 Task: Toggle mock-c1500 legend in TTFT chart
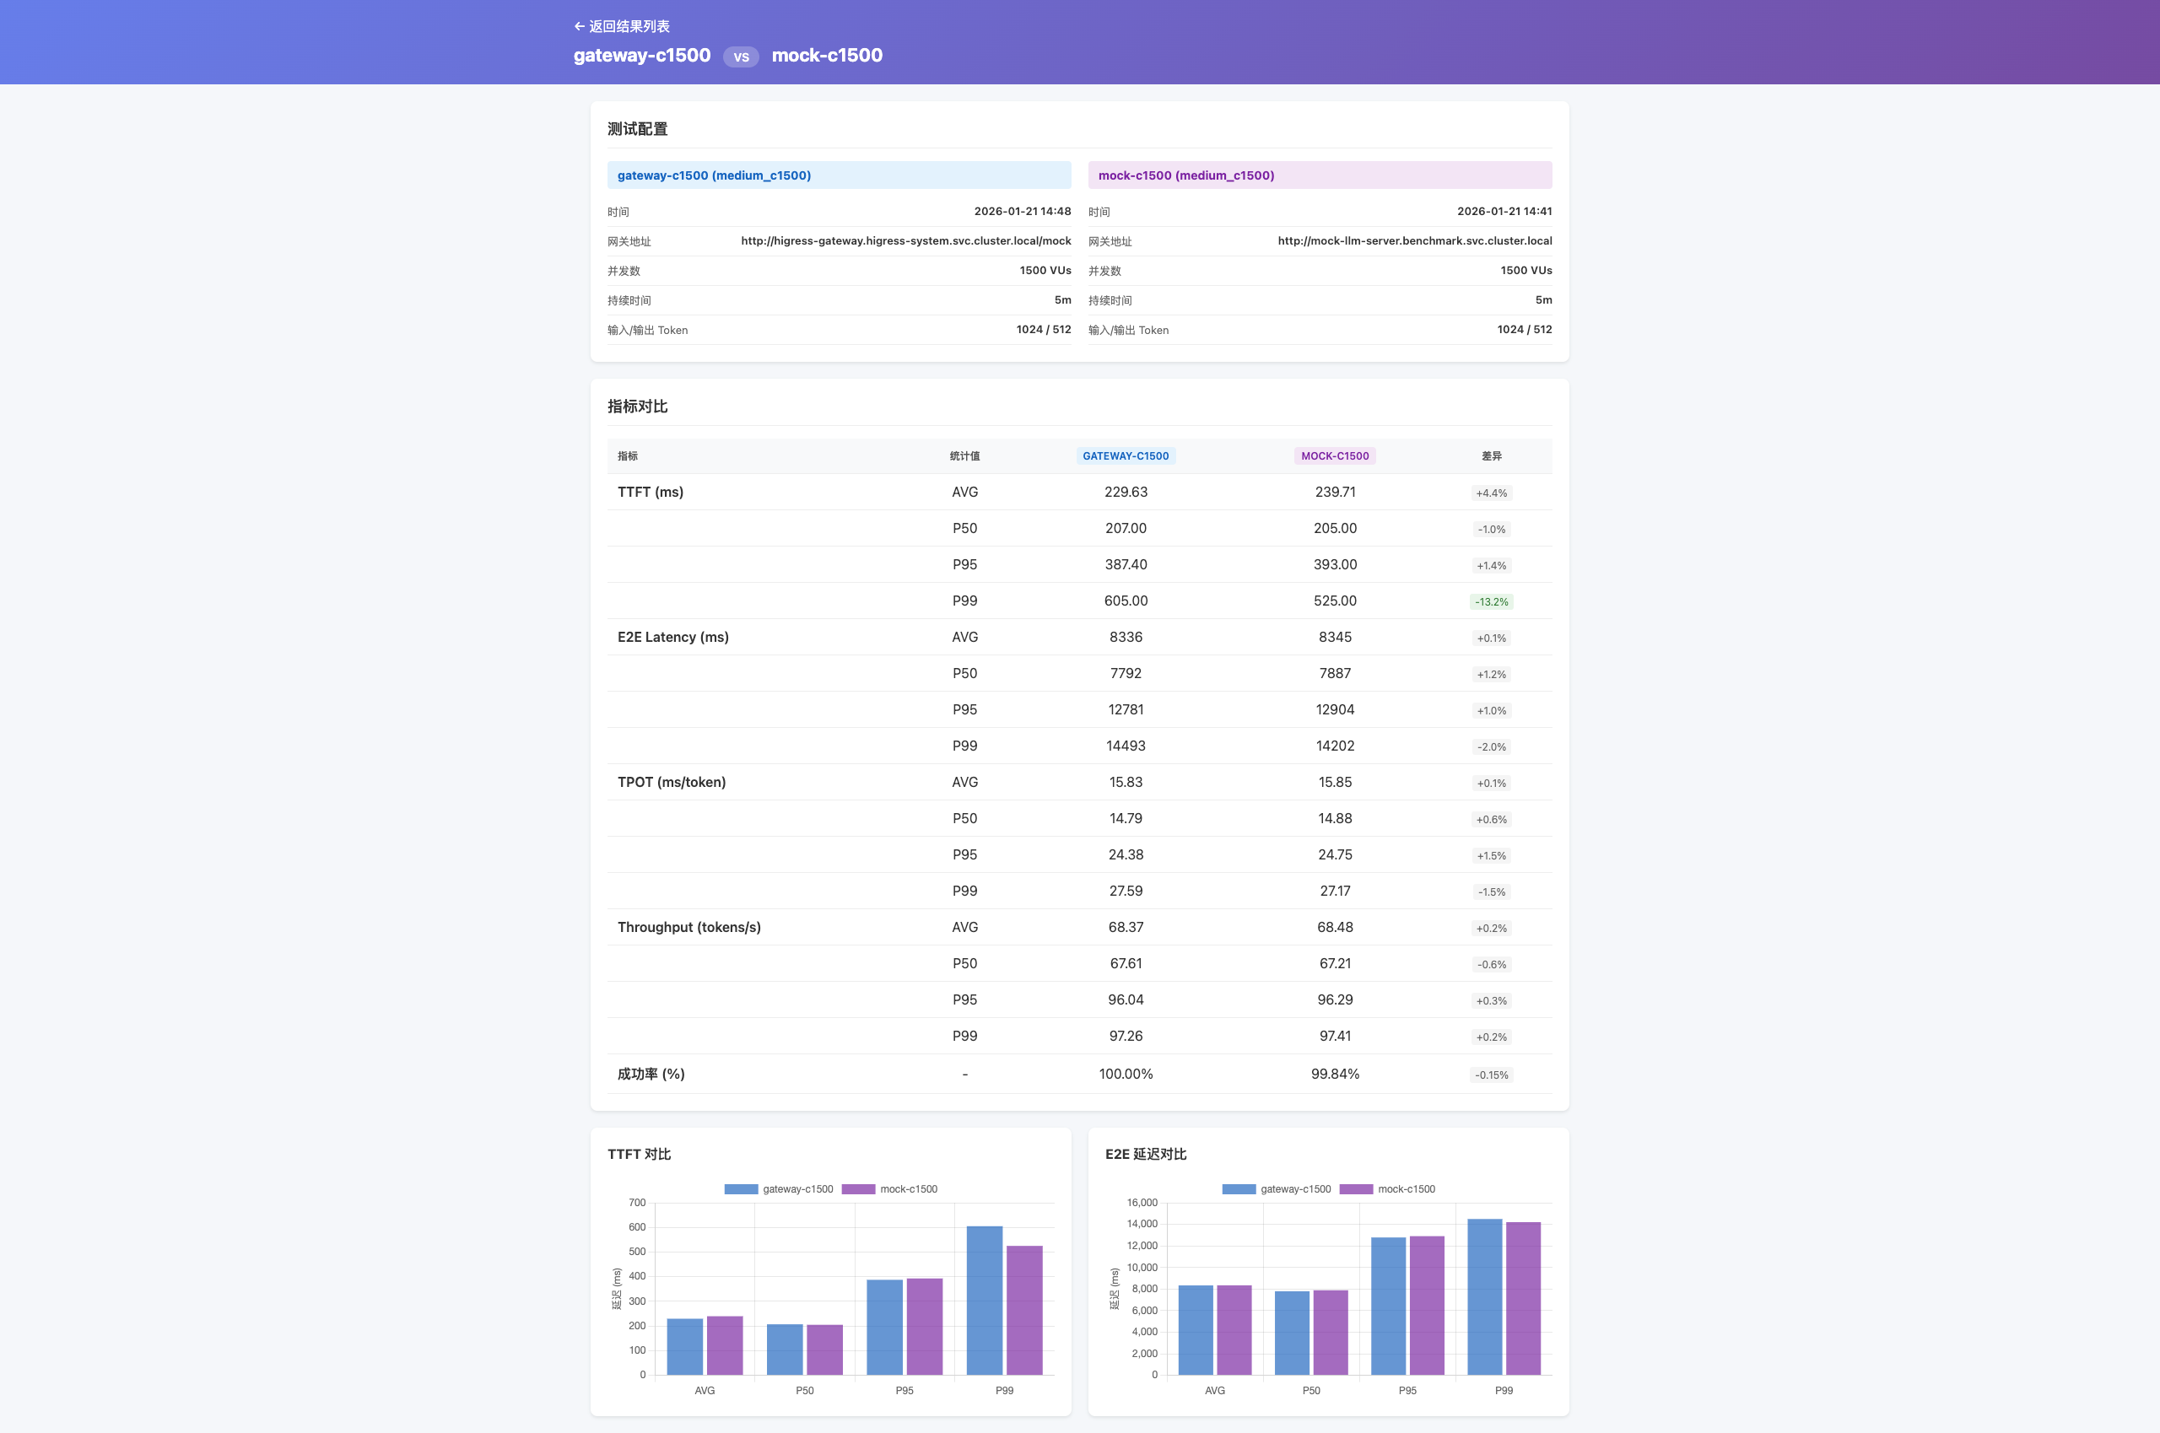pyautogui.click(x=889, y=1189)
